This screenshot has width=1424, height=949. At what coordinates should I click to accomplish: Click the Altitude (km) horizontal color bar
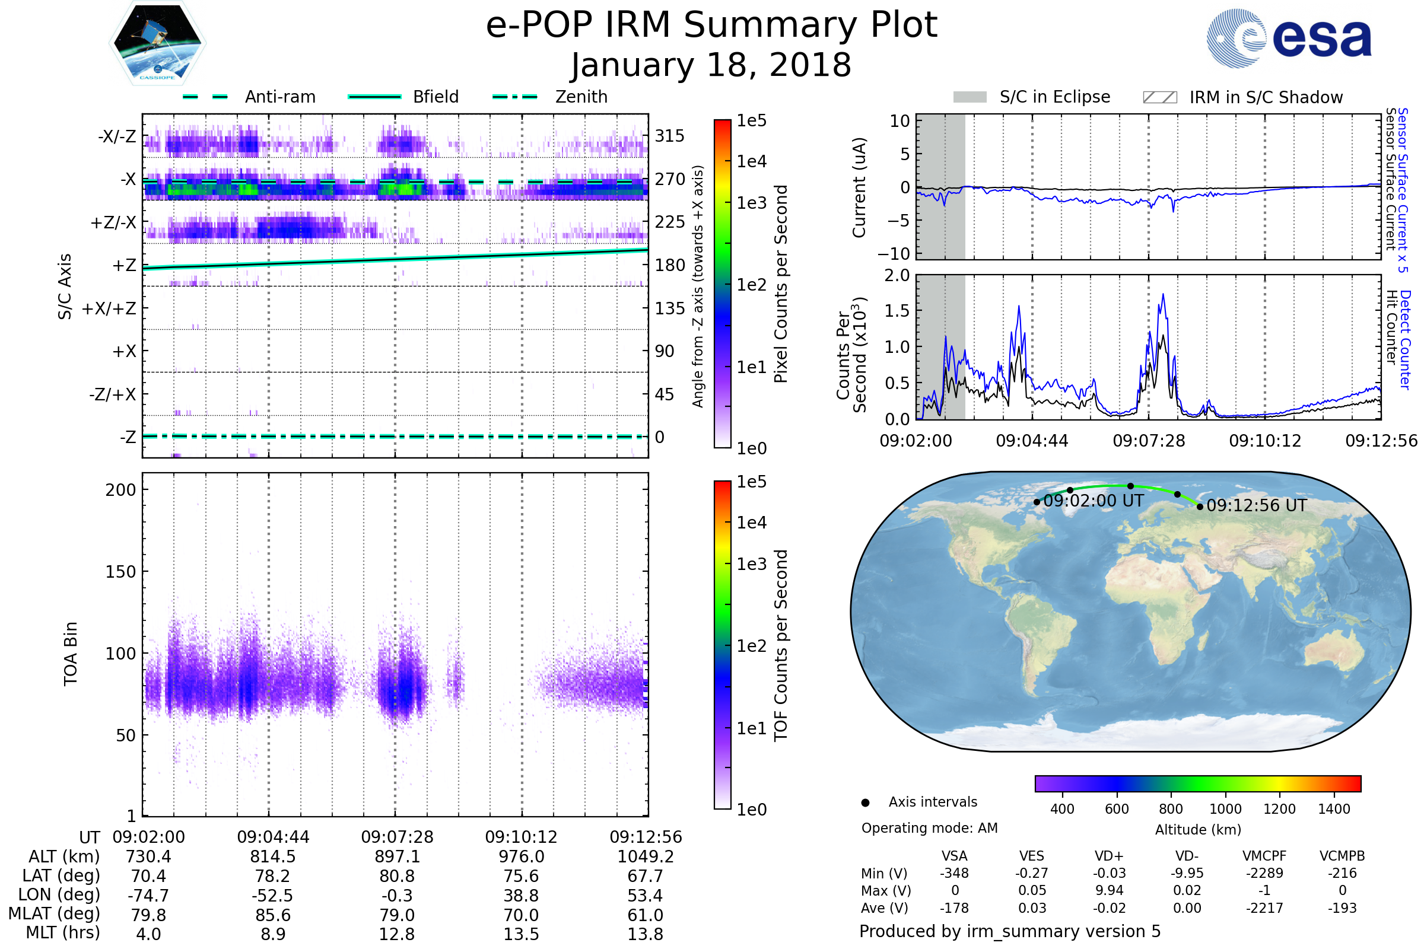1197,784
